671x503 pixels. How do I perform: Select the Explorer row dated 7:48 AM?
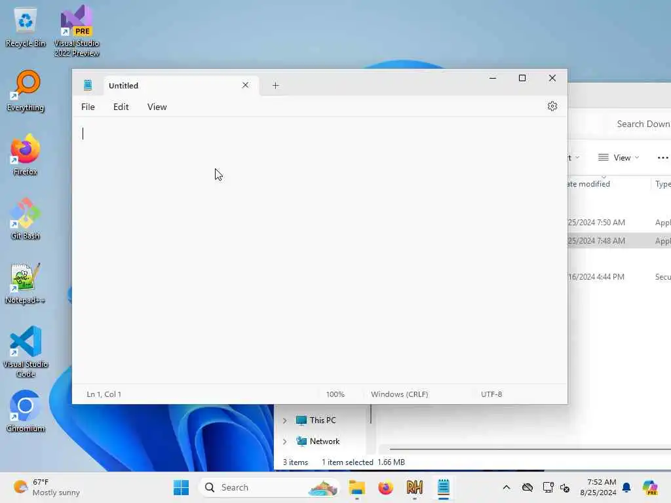click(x=619, y=241)
